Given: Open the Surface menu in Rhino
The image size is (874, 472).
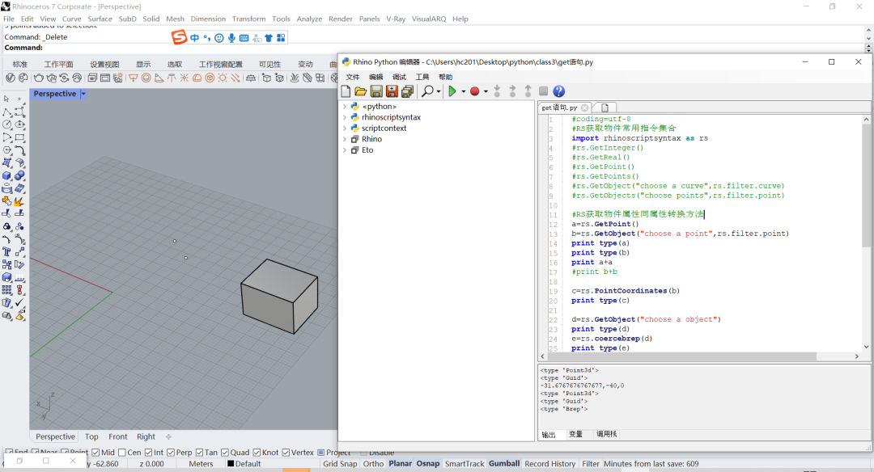Looking at the screenshot, I should [x=100, y=19].
